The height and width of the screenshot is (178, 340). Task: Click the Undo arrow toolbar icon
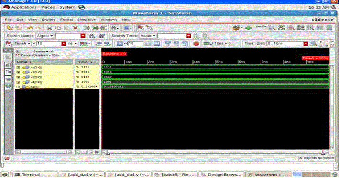point(30,28)
